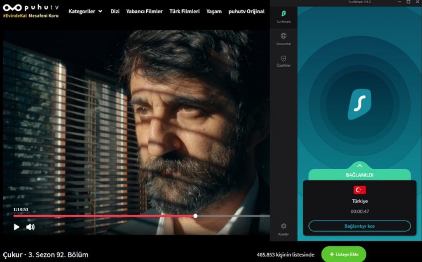
Task: Click the Türkiye flag icon
Action: [359, 190]
